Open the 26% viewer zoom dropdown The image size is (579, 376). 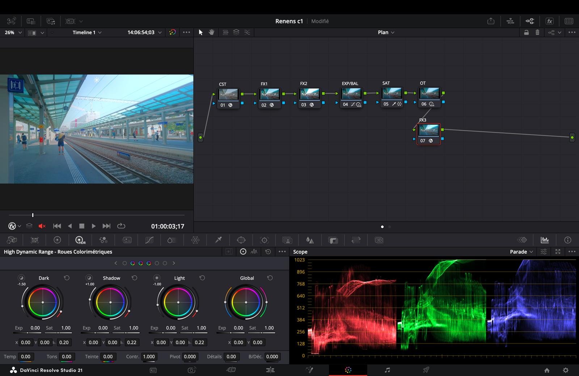[13, 33]
